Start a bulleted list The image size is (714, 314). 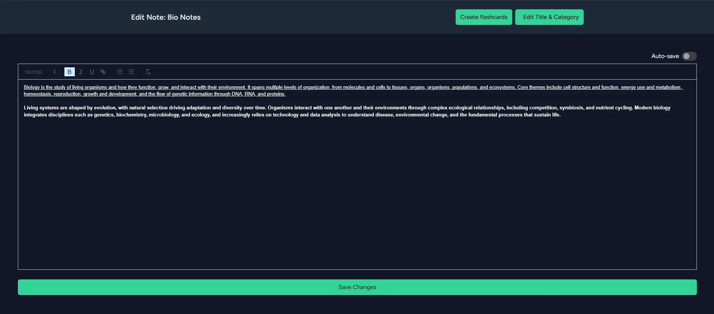[131, 72]
